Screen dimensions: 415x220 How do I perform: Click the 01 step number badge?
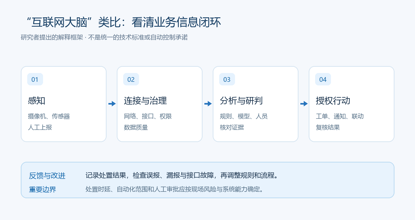35,79
